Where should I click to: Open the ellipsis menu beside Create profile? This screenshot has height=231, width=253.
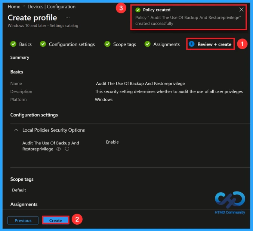coord(68,18)
